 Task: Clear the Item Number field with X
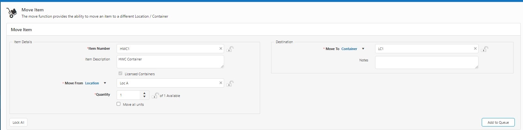(x=221, y=48)
